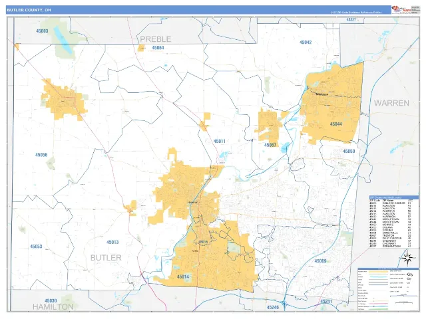The width and height of the screenshot is (426, 319).
Task: Click the COLLEGE CORNER row in the ZIP locator table
Action: point(390,203)
